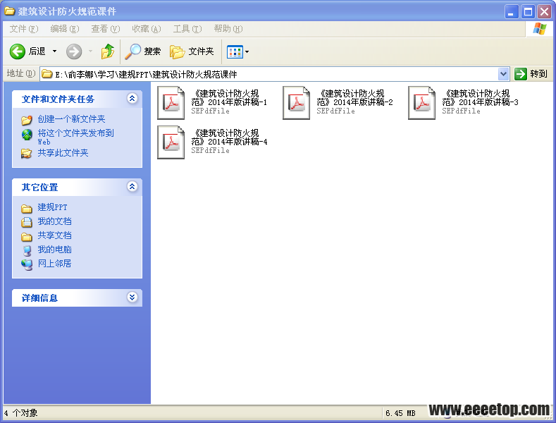Click the title bar folder icon
The width and height of the screenshot is (556, 423).
[9, 11]
